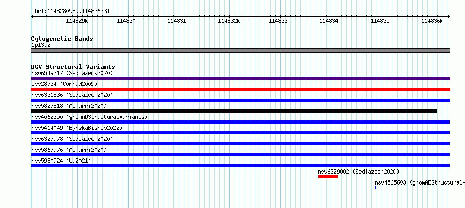
Task: Select the dark purple nsv6549317 variant bar
Action: (x=240, y=78)
